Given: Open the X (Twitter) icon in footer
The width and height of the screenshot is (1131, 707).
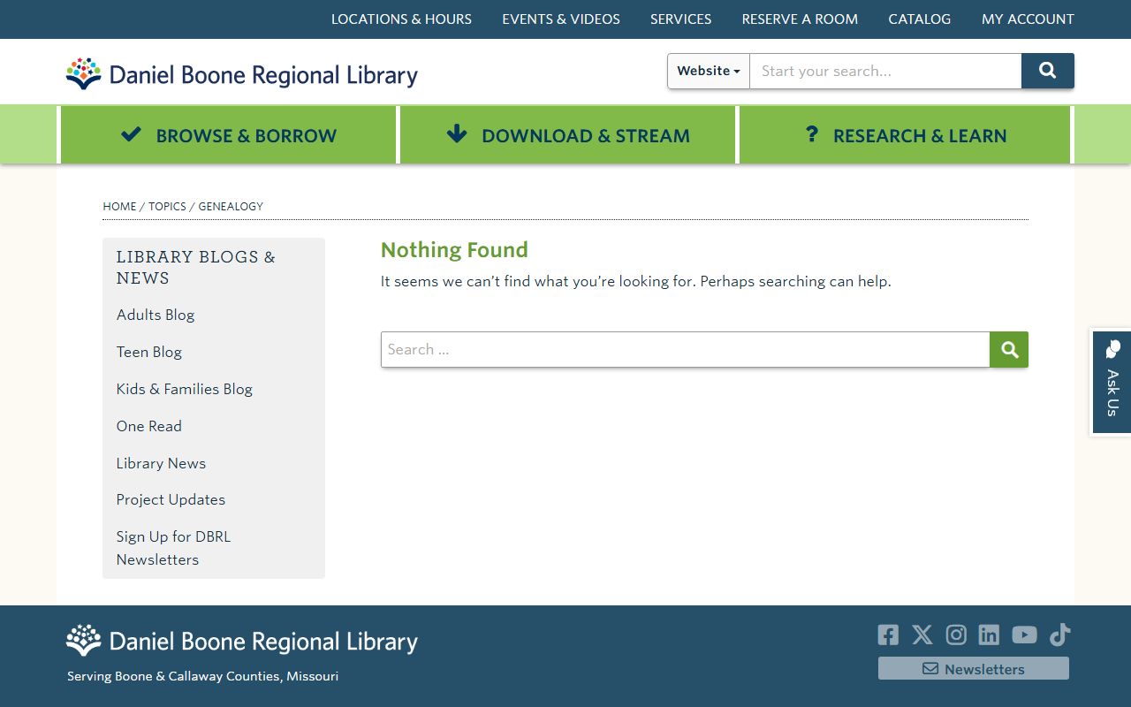Looking at the screenshot, I should (x=922, y=635).
